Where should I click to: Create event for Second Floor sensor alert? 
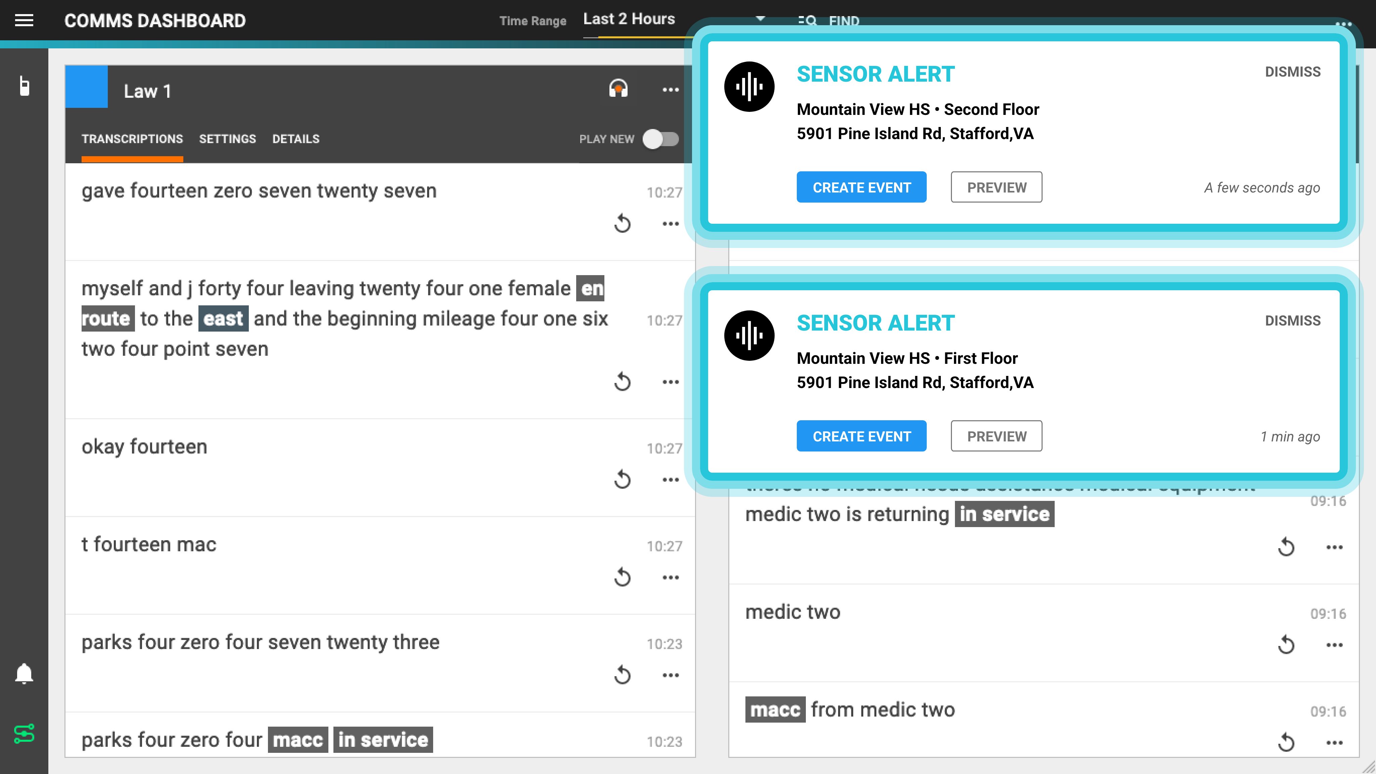point(862,187)
